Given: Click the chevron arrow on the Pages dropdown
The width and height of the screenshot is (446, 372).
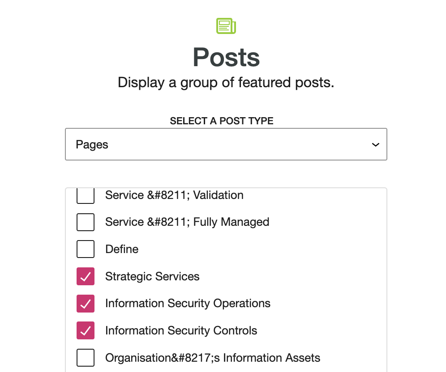Looking at the screenshot, I should 375,145.
